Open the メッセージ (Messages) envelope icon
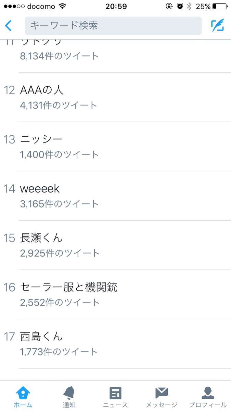The width and height of the screenshot is (231, 411). (x=162, y=392)
